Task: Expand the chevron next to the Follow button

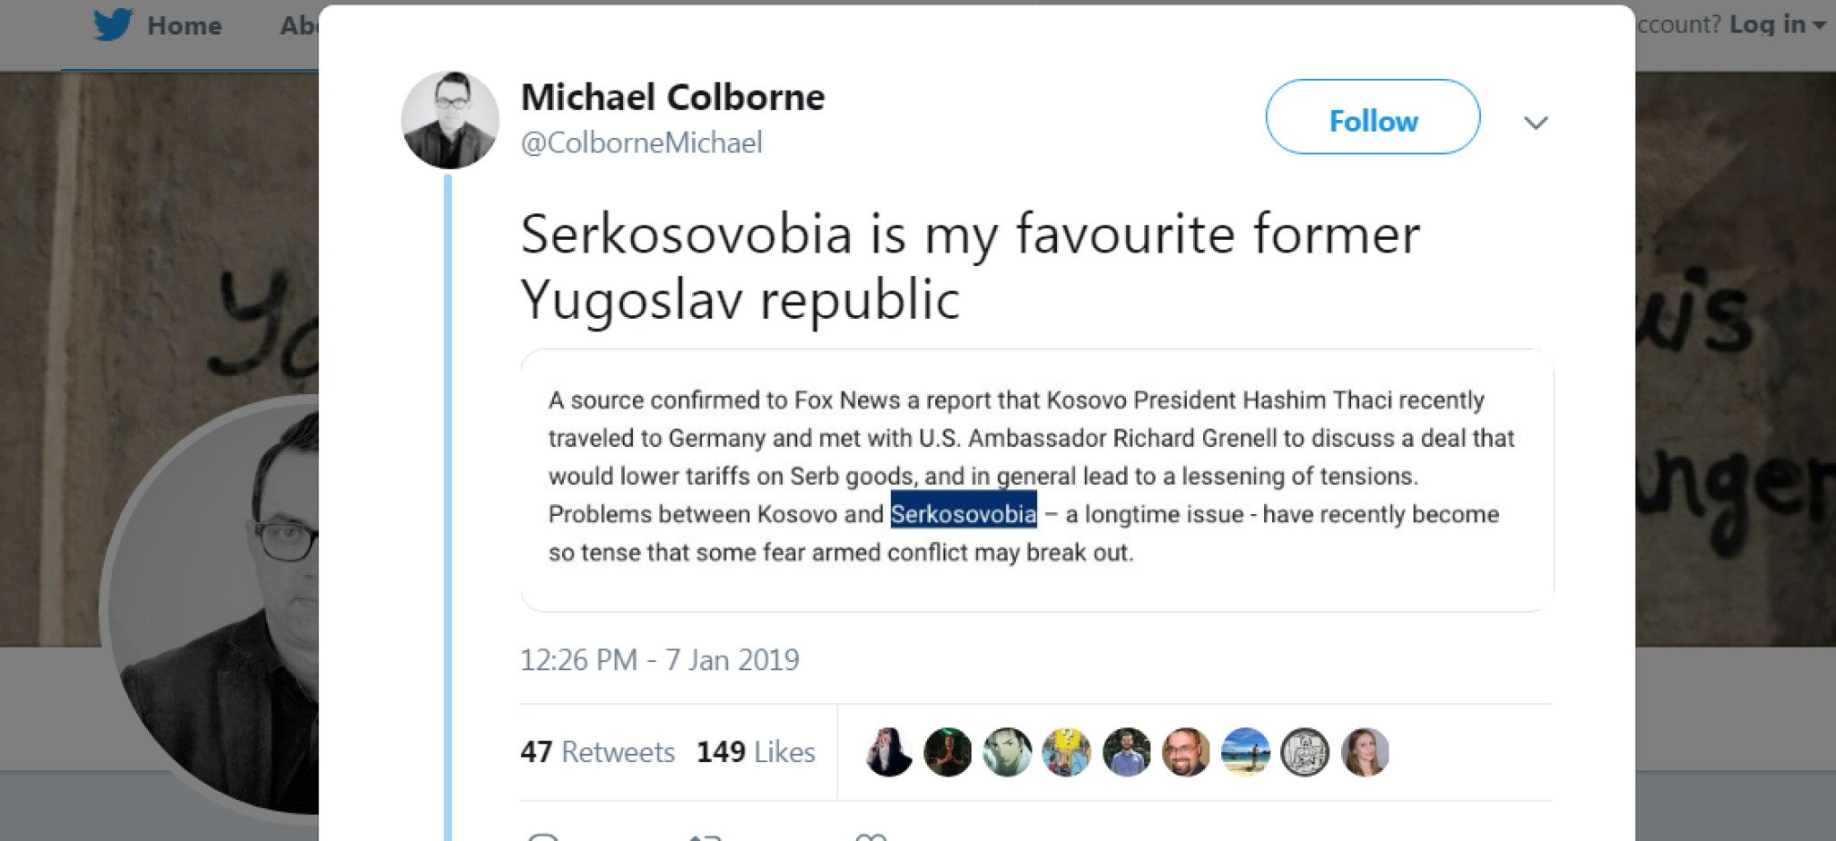Action: [x=1536, y=124]
